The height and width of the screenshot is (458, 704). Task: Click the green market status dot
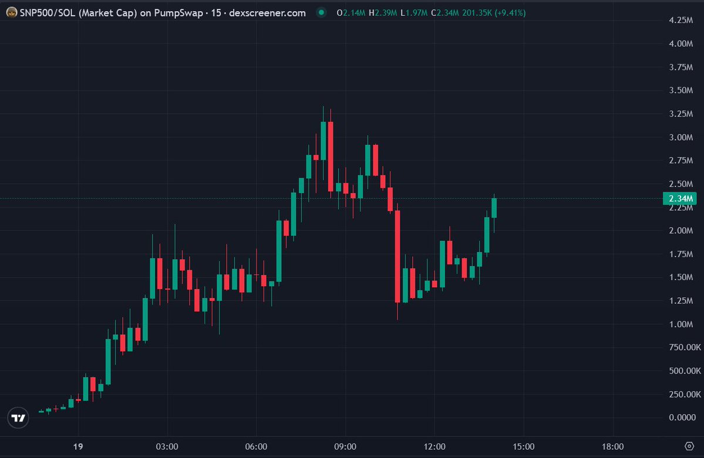(x=321, y=12)
